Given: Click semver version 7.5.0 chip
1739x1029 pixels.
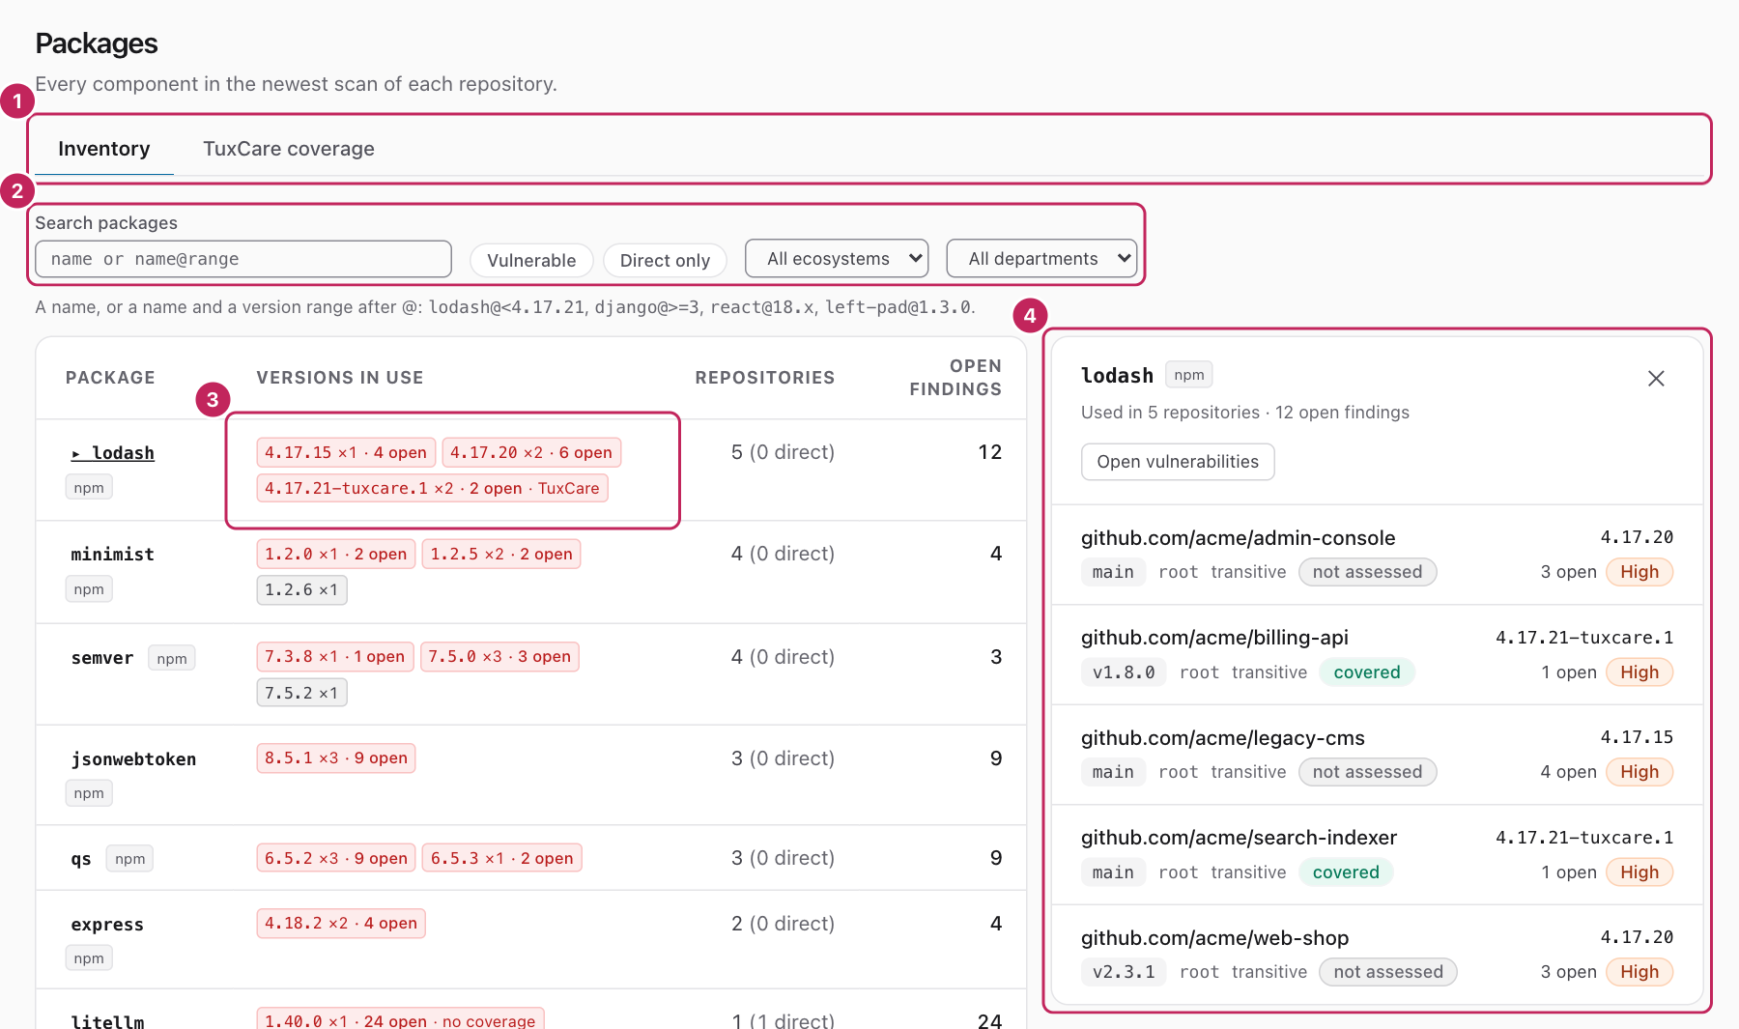Looking at the screenshot, I should click(499, 657).
